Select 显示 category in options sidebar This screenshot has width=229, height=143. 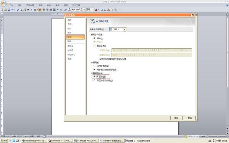point(75,24)
